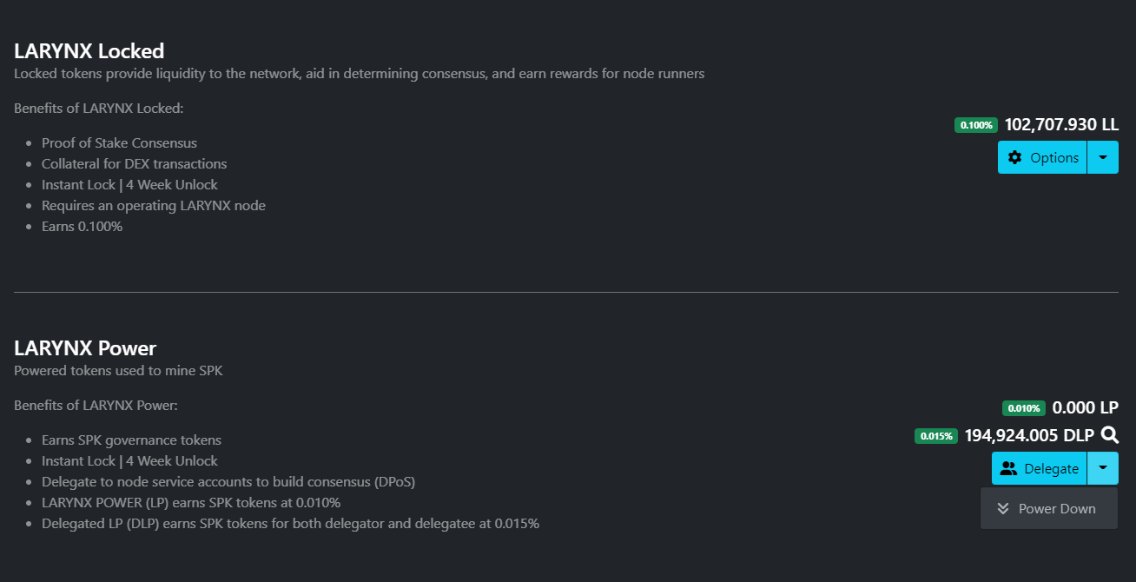This screenshot has height=582, width=1136.
Task: Click the "Proof of Stake Consensus" bullet
Action: 119,142
